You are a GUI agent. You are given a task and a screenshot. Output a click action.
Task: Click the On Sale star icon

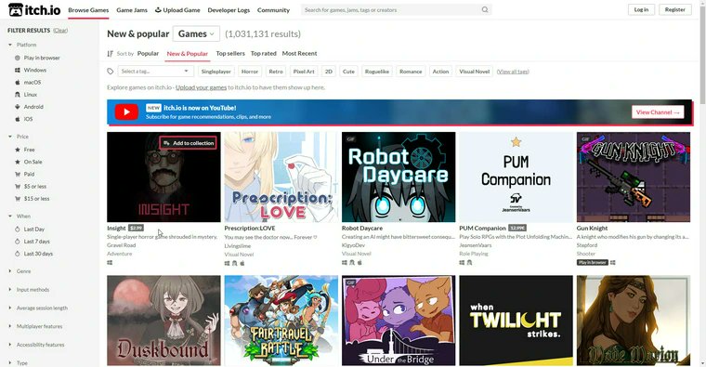click(x=18, y=162)
